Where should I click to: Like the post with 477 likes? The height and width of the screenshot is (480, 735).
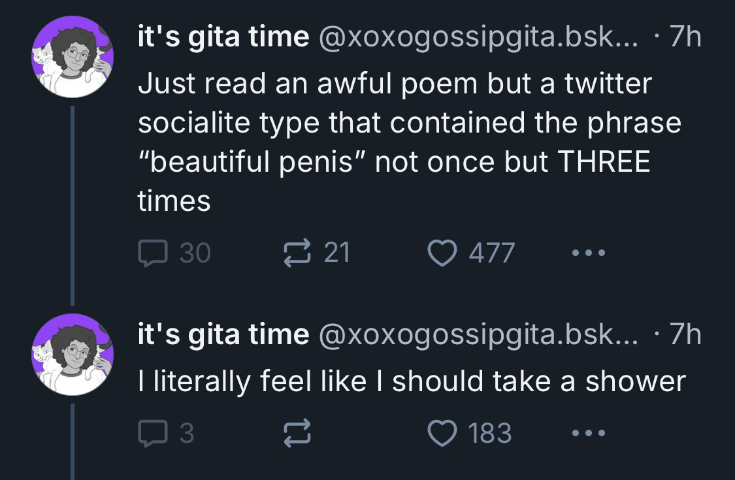pos(442,253)
